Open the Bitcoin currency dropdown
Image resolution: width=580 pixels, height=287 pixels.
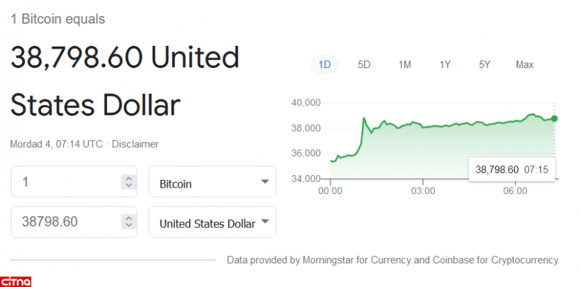[x=213, y=182]
